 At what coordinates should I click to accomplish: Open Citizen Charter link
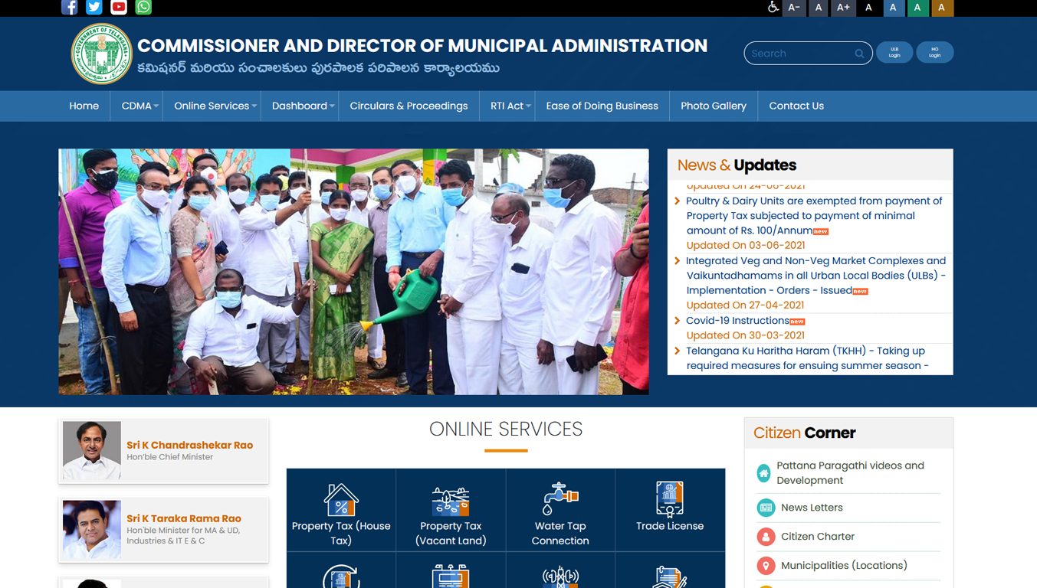click(818, 537)
